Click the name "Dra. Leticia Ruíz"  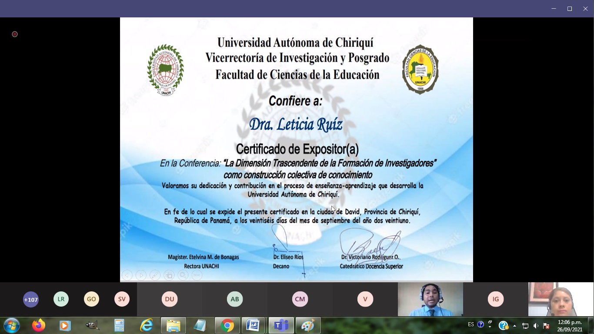point(296,125)
